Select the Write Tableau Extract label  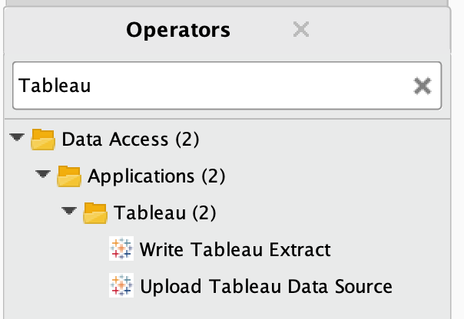[235, 249]
